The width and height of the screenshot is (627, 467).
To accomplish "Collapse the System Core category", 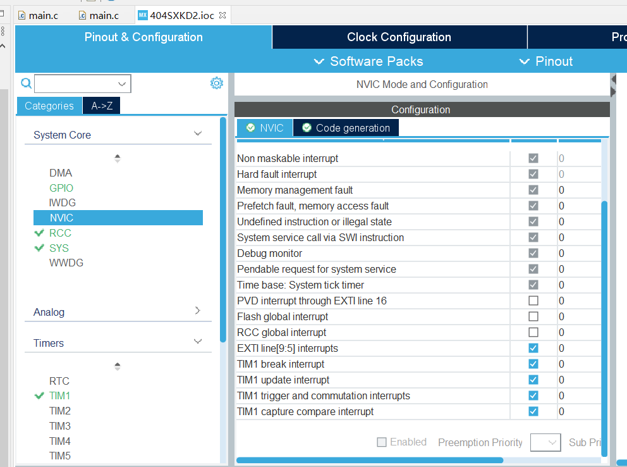I will 198,134.
